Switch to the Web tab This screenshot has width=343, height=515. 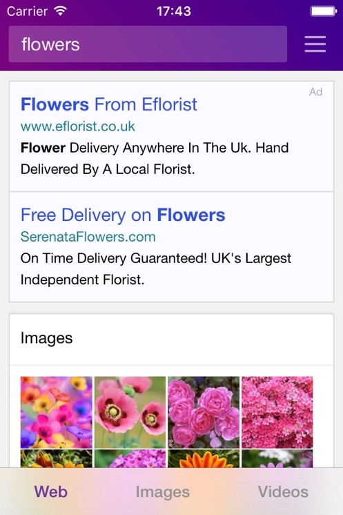click(x=51, y=492)
